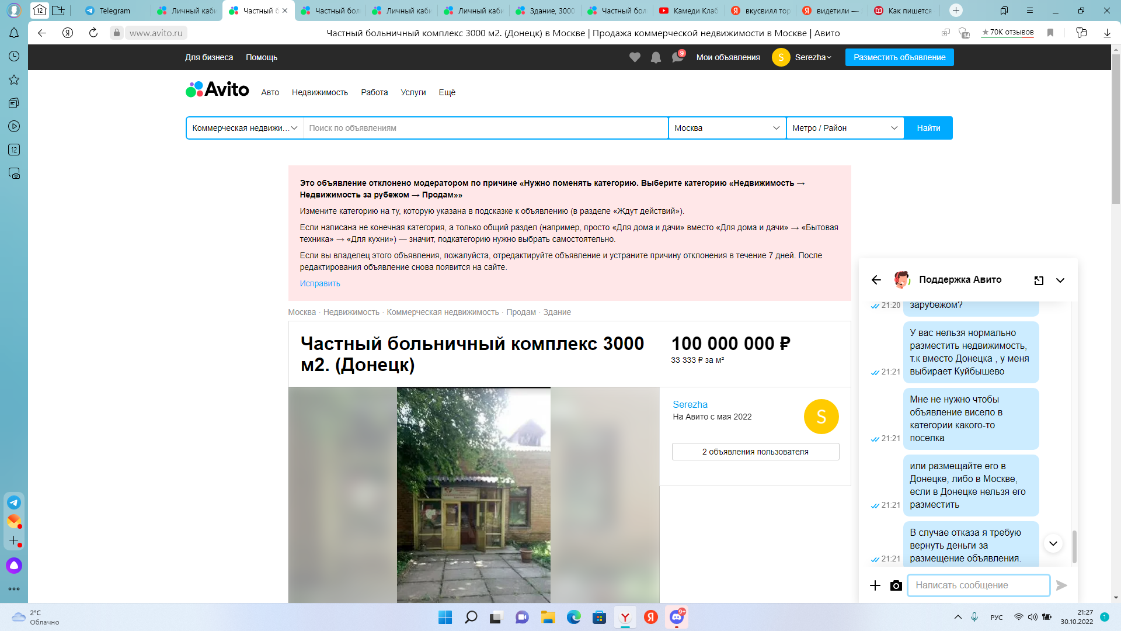This screenshot has width=1121, height=631.
Task: Click the hospital building main photo
Action: tap(474, 495)
